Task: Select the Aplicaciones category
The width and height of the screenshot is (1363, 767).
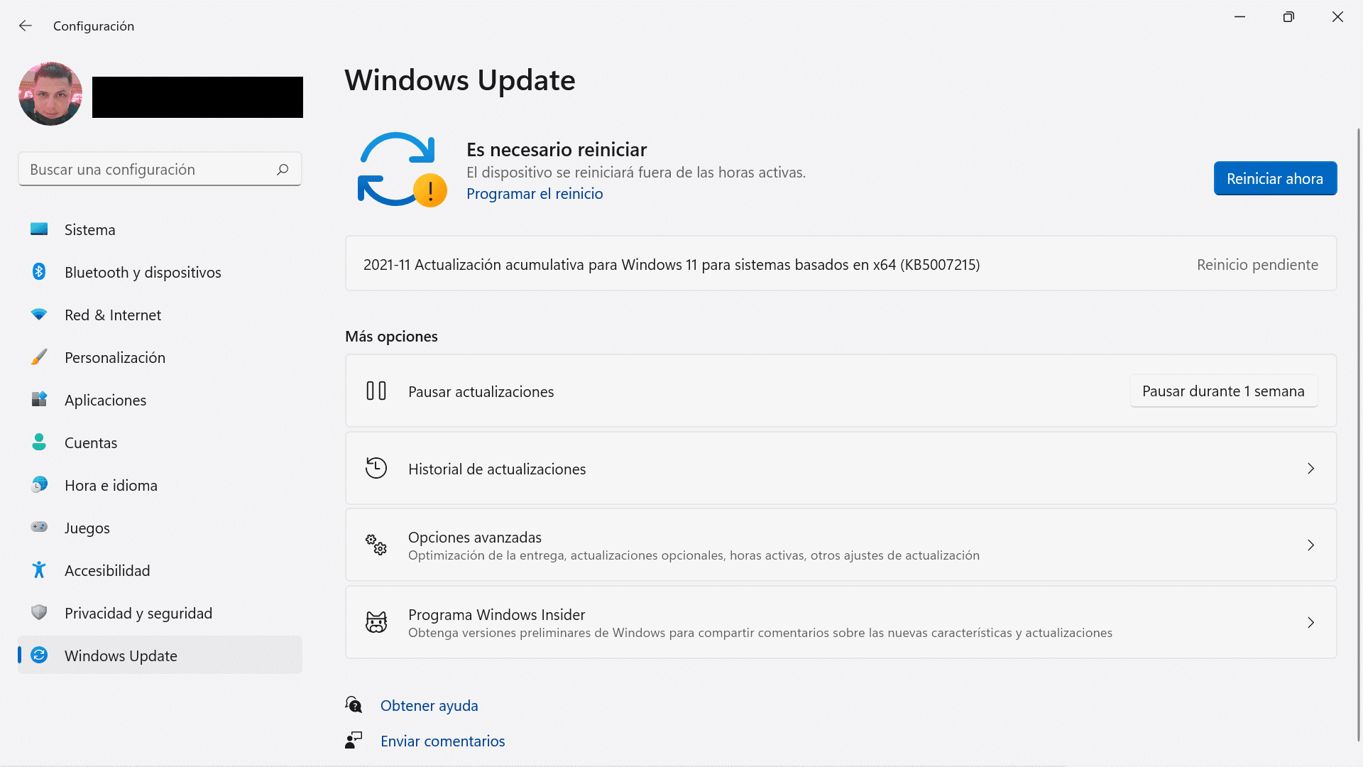Action: [x=160, y=400]
